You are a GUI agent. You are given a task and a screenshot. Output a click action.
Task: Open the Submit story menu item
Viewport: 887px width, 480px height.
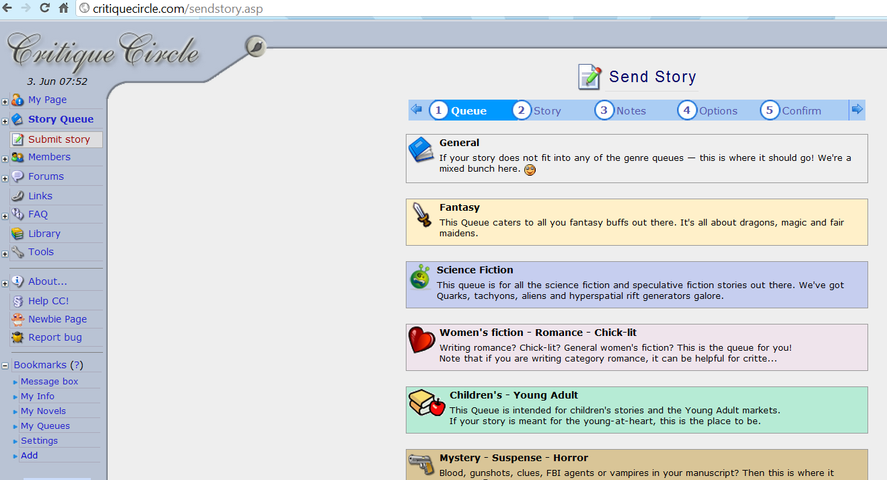(x=59, y=139)
